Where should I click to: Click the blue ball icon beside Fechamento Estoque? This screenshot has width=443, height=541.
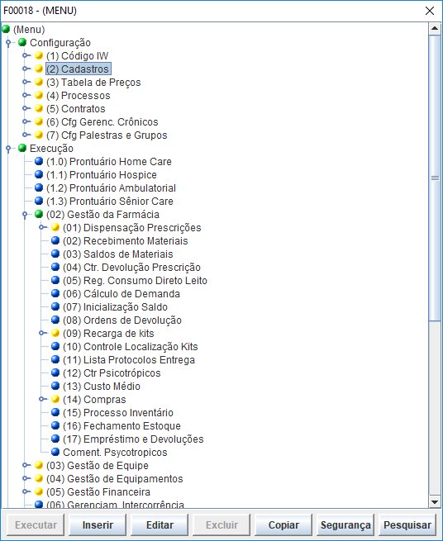(x=55, y=425)
